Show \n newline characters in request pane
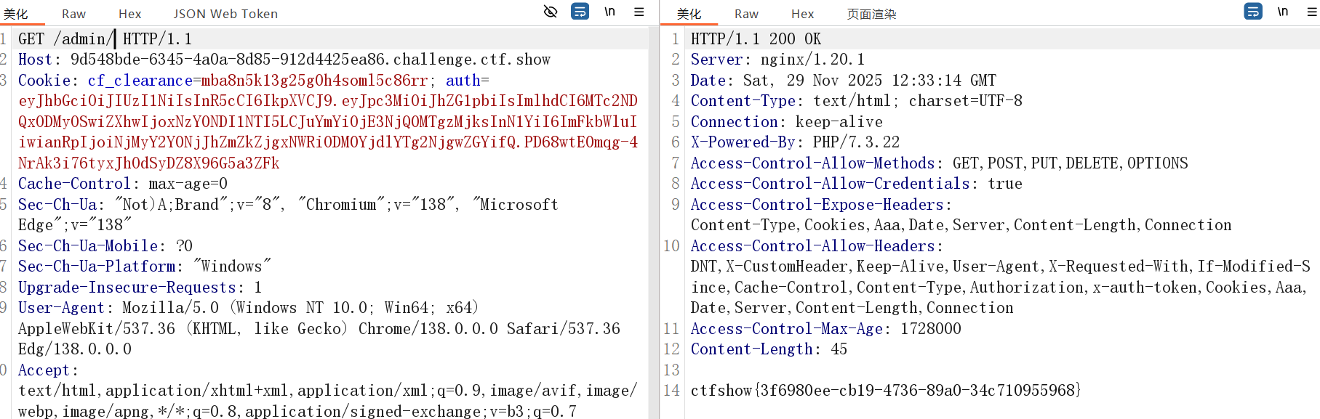Viewport: 1320px width, 419px height. [609, 12]
